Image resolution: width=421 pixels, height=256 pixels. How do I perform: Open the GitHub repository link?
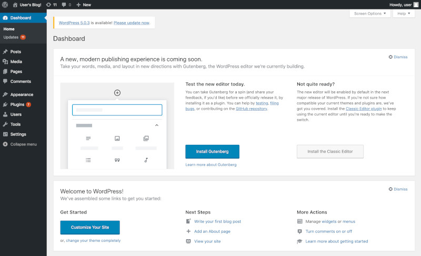coord(252,109)
